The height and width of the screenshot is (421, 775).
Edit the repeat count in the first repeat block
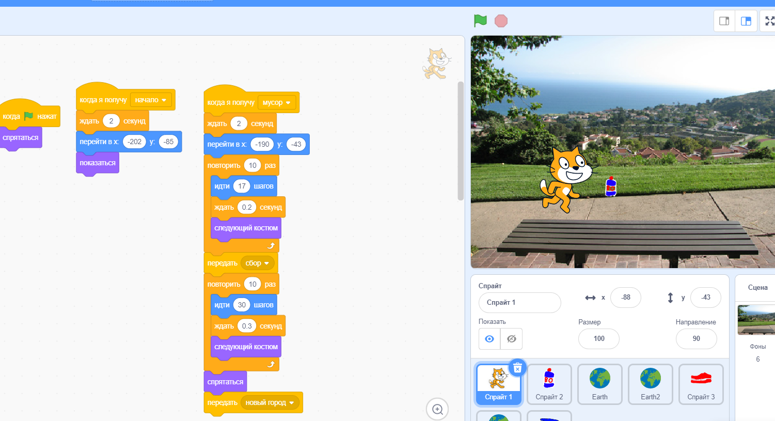[252, 166]
